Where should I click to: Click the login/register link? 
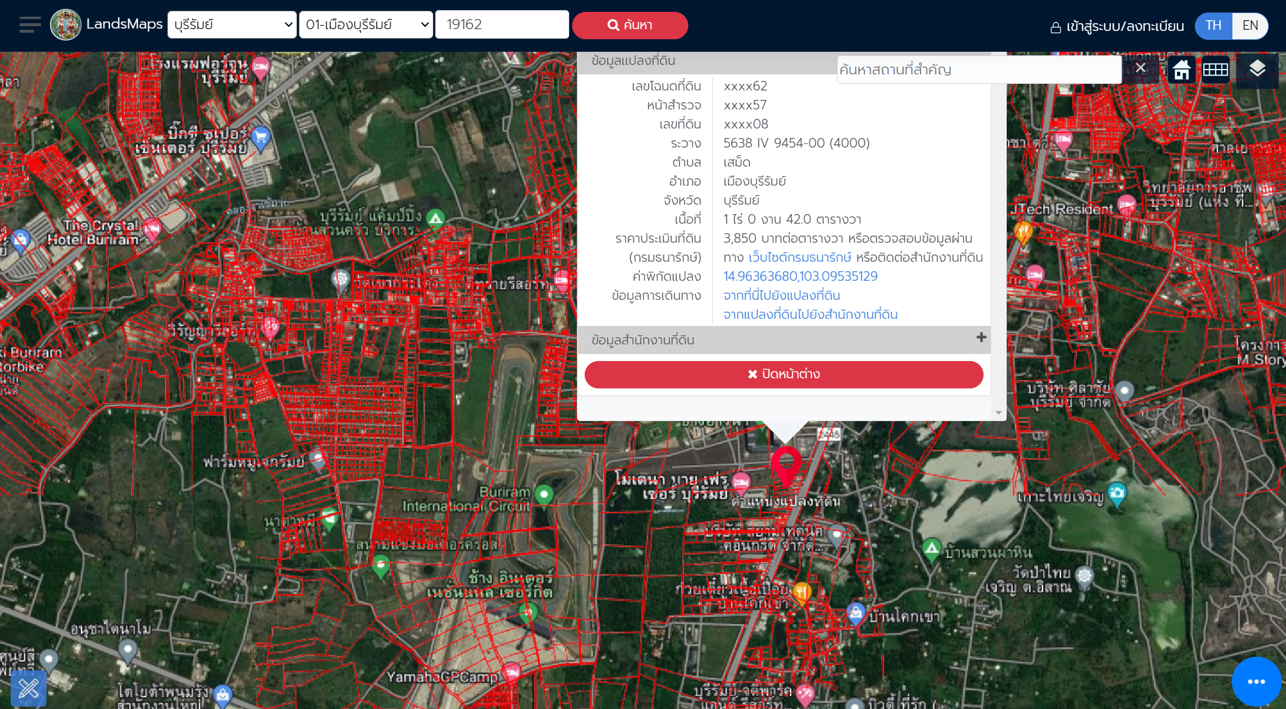click(1117, 26)
